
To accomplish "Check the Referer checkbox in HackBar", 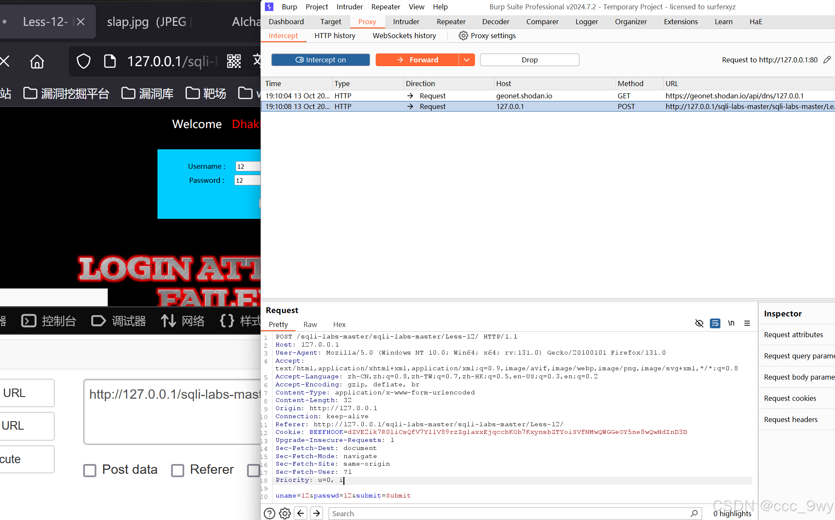I will tap(178, 470).
